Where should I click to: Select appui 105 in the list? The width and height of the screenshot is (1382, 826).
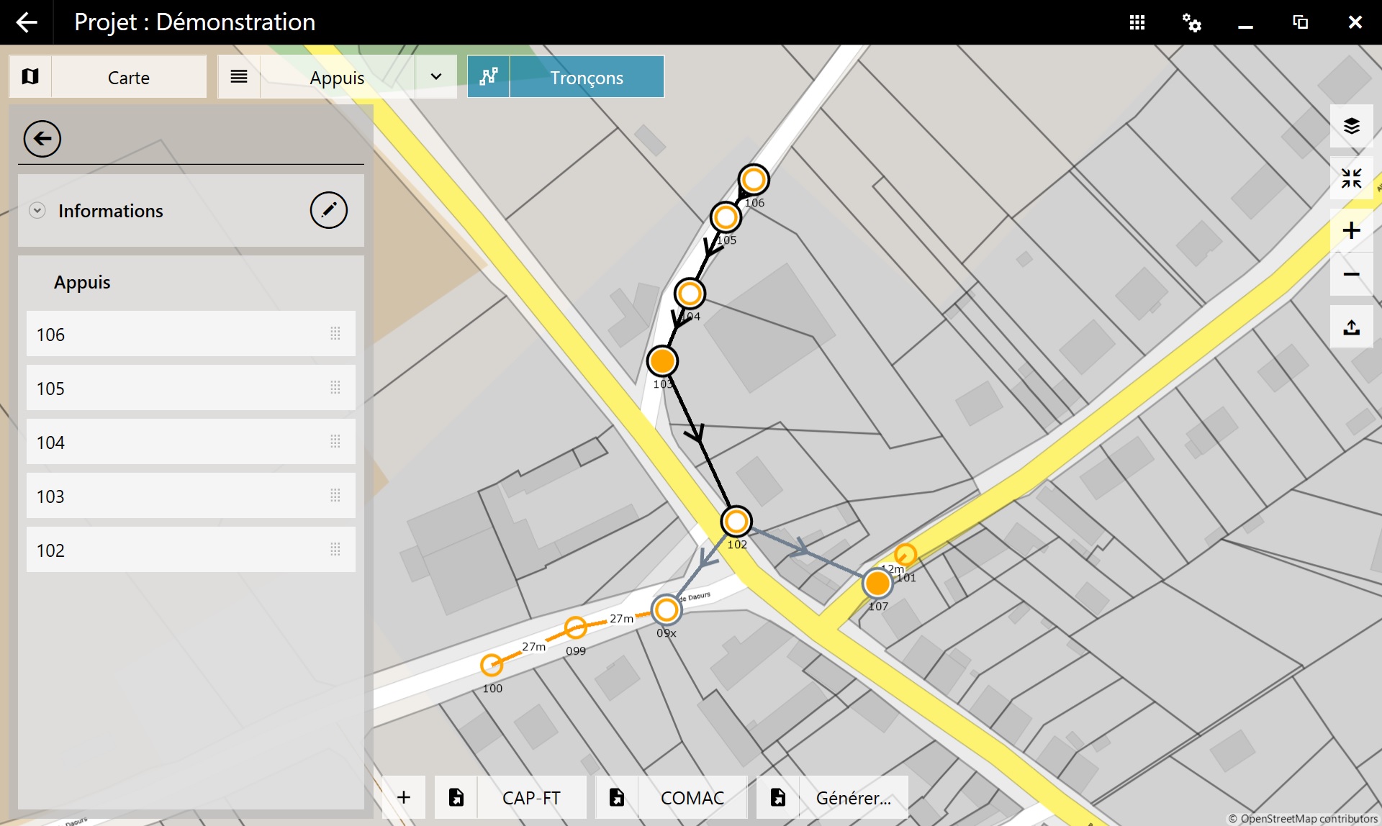(x=191, y=388)
